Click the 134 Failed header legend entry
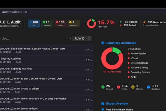 [128, 25]
